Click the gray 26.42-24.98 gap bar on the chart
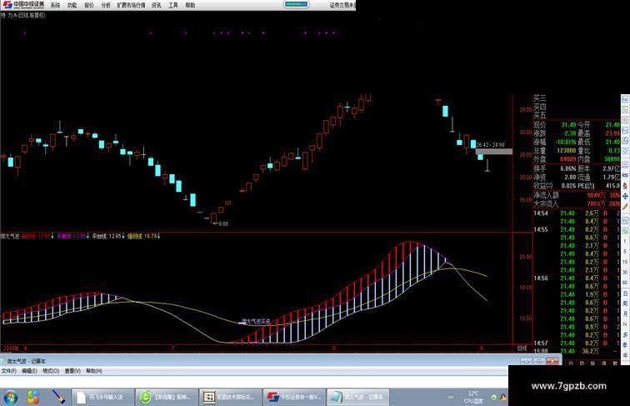Screen dimensions: 630x406 coord(494,152)
